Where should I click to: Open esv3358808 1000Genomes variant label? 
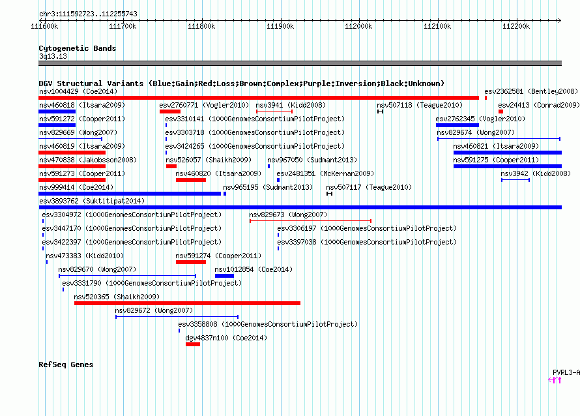(268, 324)
